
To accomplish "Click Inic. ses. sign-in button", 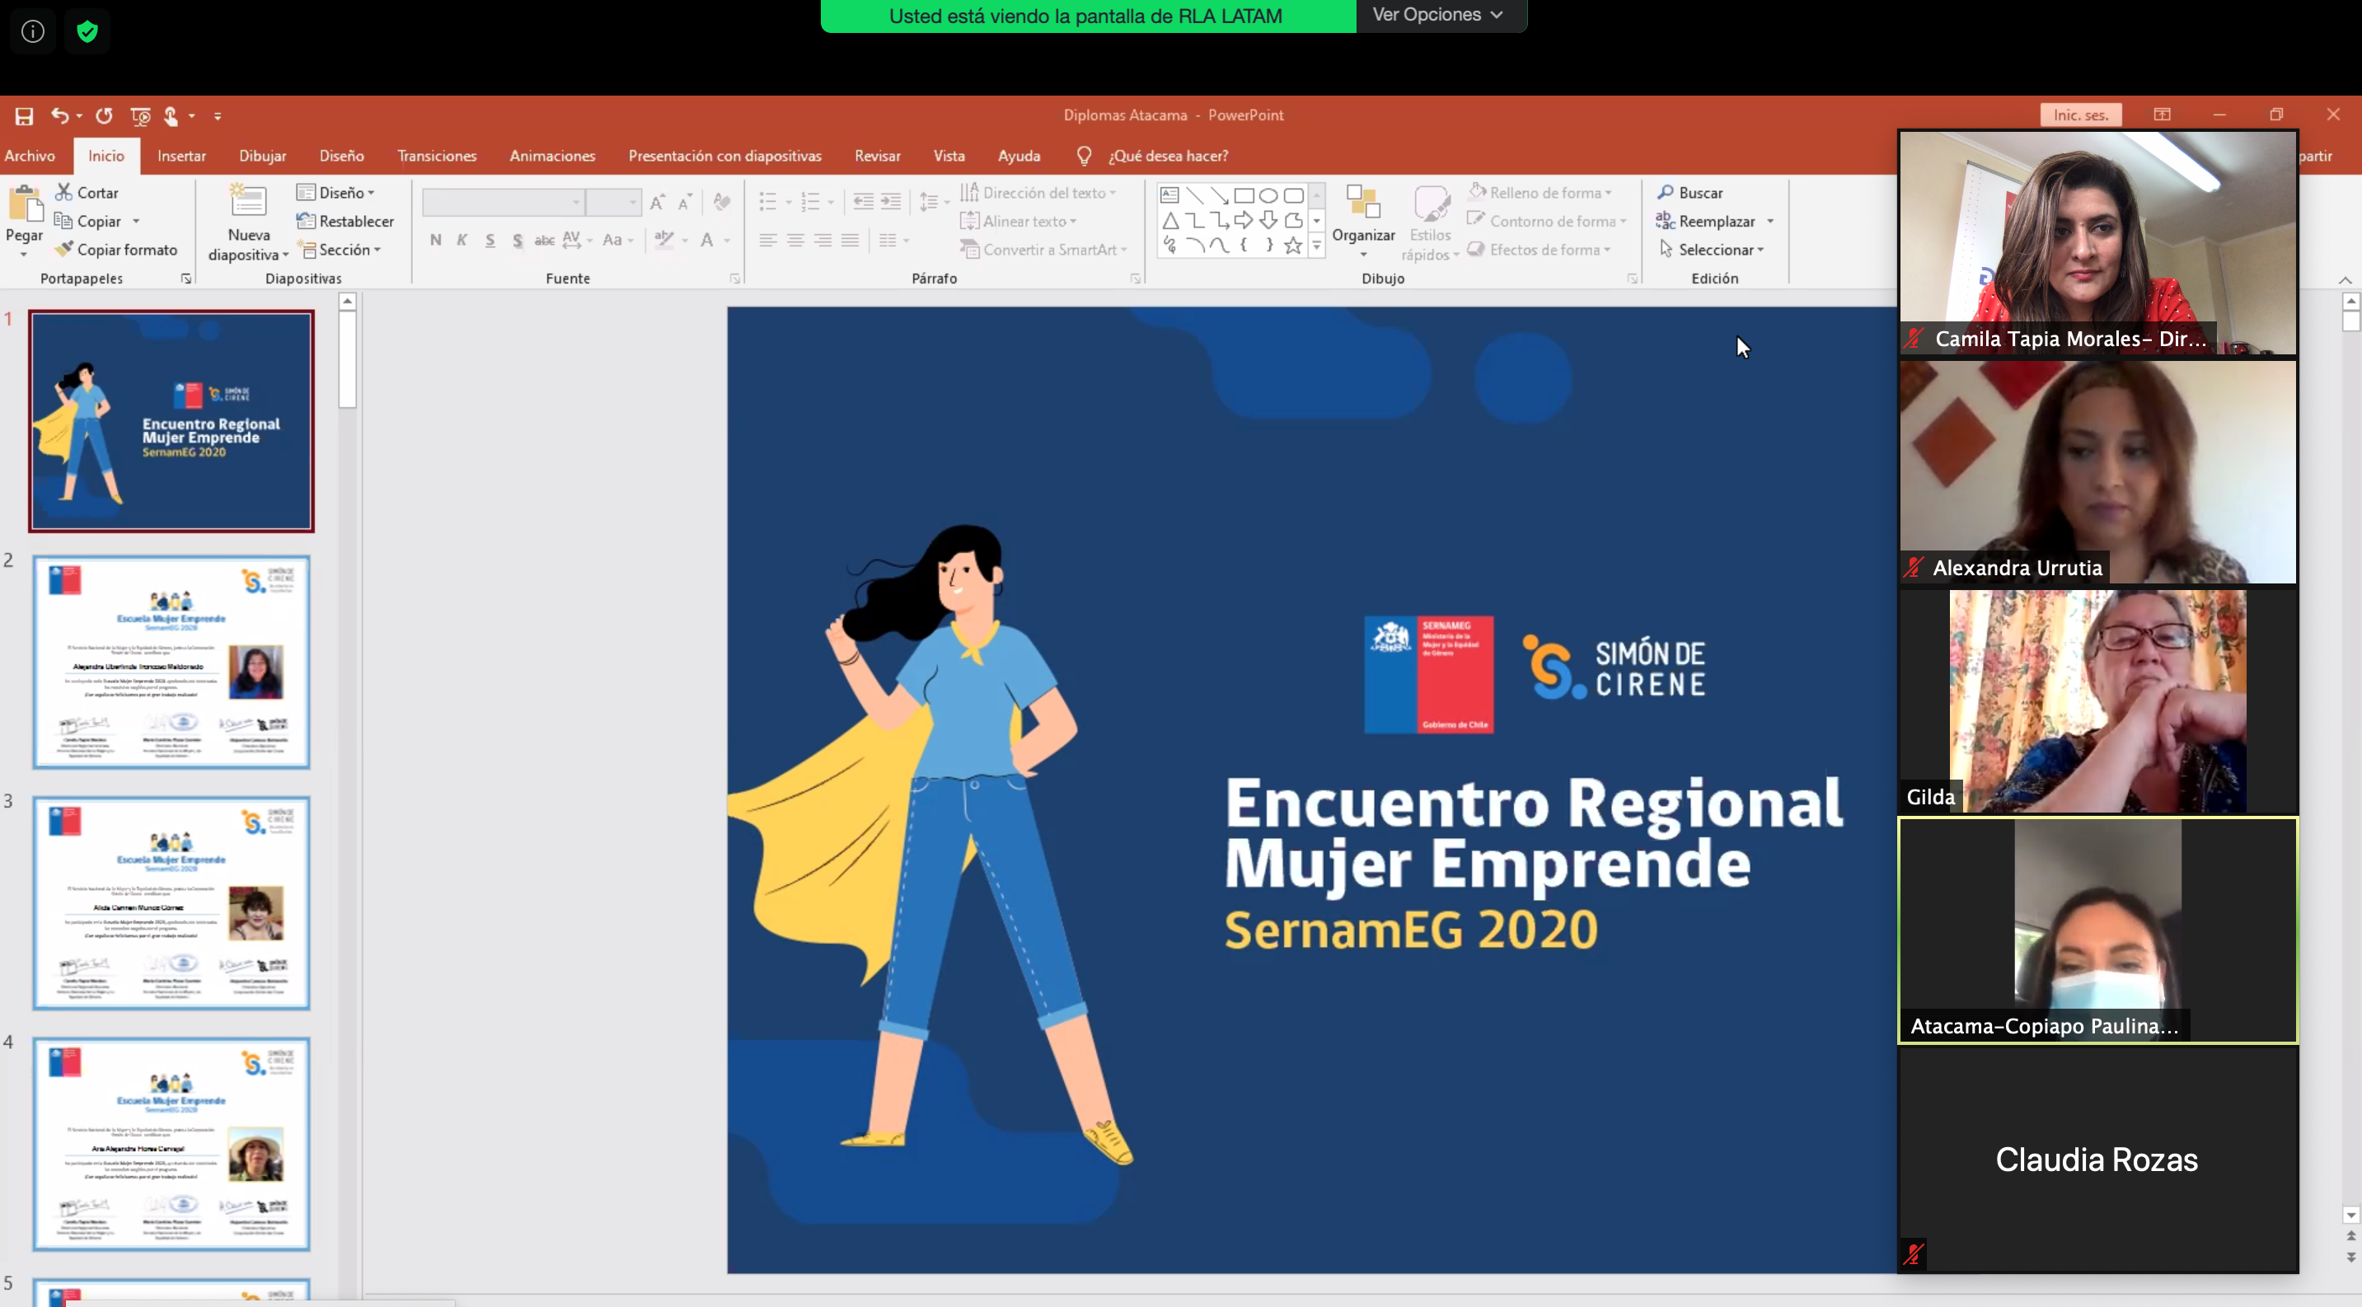I will pyautogui.click(x=2080, y=115).
